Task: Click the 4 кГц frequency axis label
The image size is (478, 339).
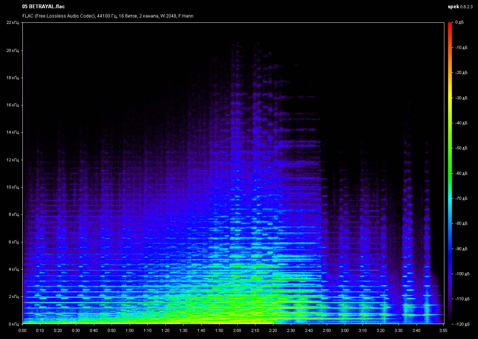Action: pyautogui.click(x=13, y=270)
